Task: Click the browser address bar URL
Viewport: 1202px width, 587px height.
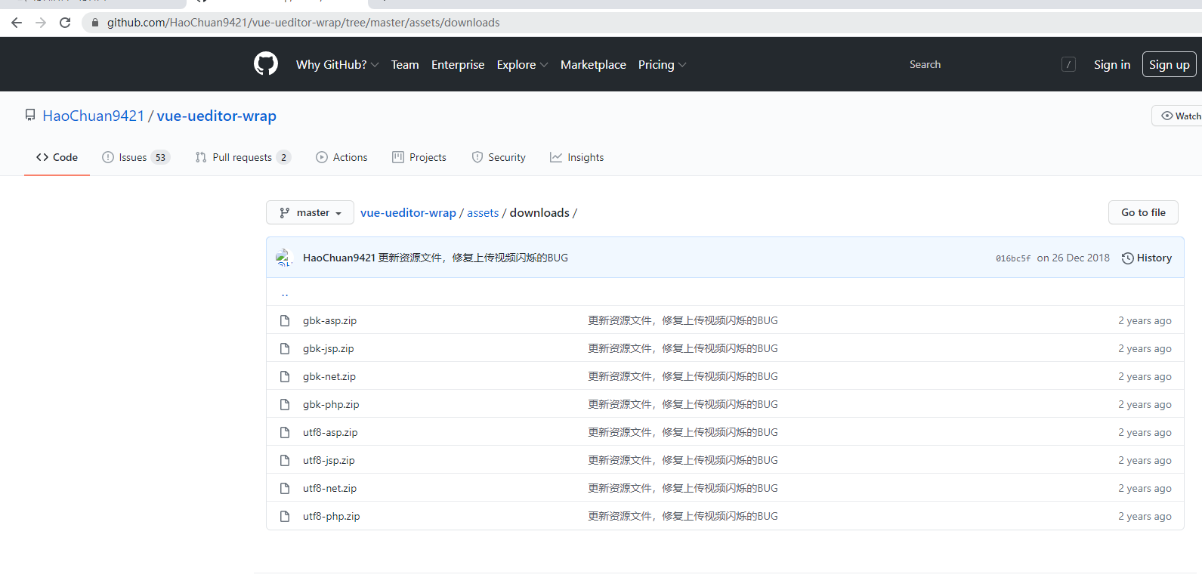Action: tap(303, 23)
